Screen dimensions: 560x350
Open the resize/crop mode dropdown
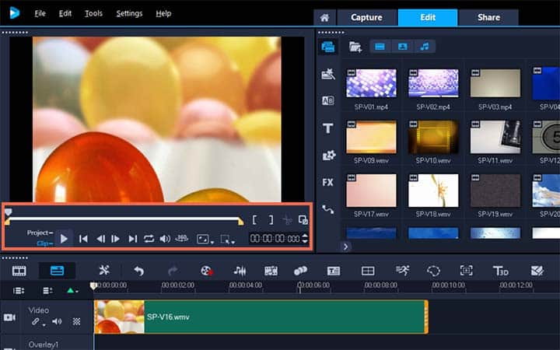pos(228,240)
